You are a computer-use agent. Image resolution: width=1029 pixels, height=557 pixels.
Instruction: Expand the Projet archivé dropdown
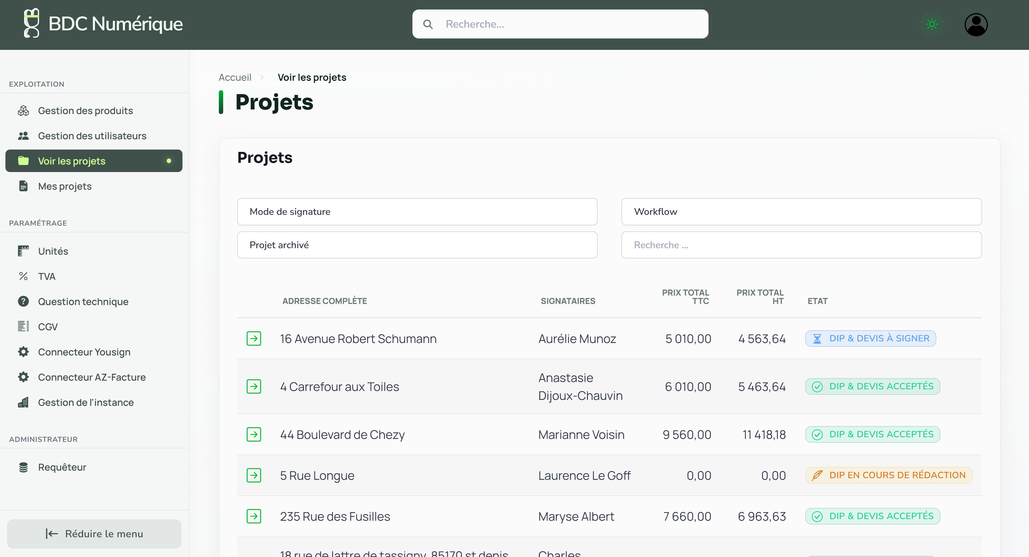pos(417,245)
